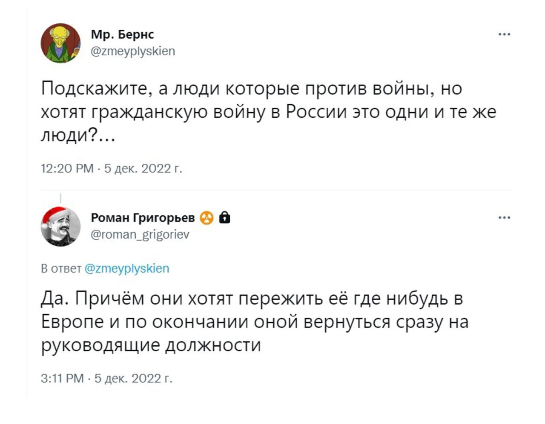
Task: Open the Мр. Бернс profile avatar
Action: pyautogui.click(x=60, y=43)
